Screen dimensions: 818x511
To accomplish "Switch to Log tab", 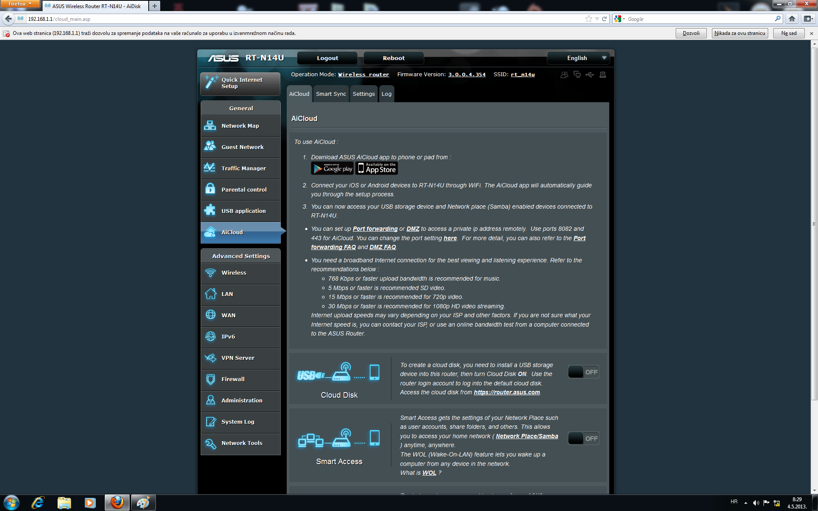I will click(x=386, y=94).
